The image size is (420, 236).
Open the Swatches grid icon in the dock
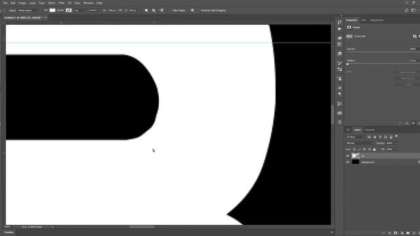(340, 45)
